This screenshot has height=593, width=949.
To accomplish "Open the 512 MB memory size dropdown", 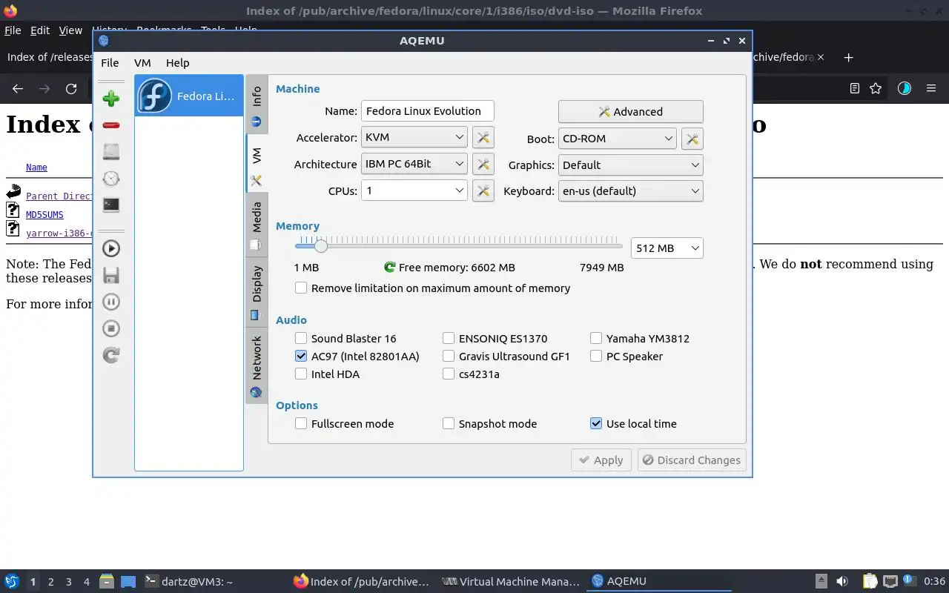I will [x=667, y=248].
